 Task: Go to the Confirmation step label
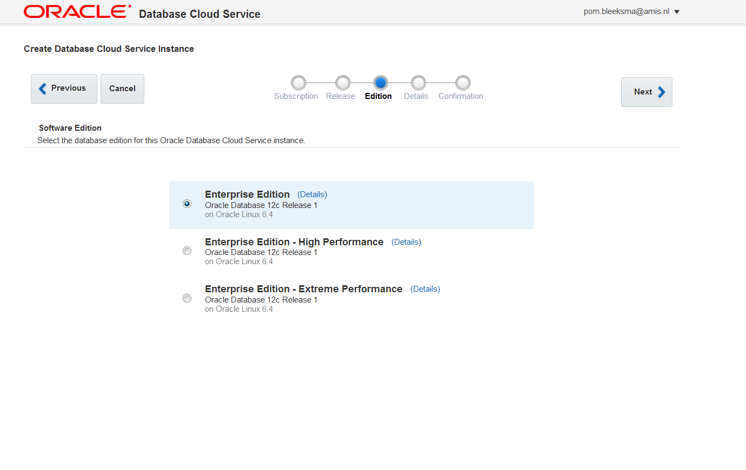pos(461,96)
